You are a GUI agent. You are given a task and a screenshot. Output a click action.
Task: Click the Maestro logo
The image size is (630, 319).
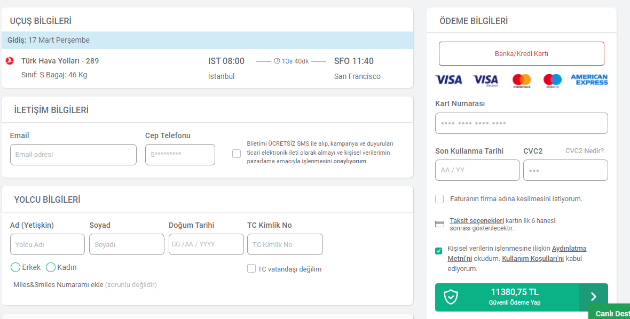(553, 81)
